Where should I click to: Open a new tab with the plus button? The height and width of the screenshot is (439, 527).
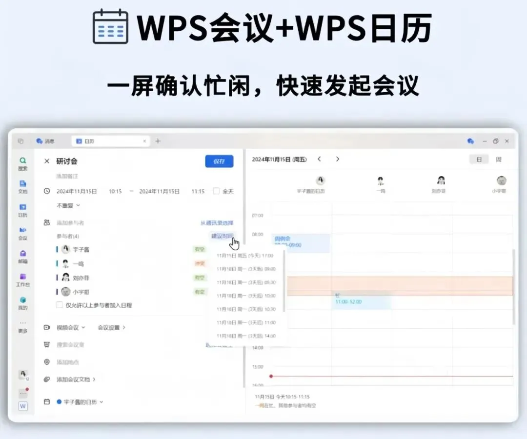click(x=158, y=141)
